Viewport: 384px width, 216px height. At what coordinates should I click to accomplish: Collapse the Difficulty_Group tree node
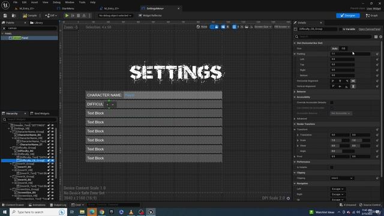coord(11,148)
